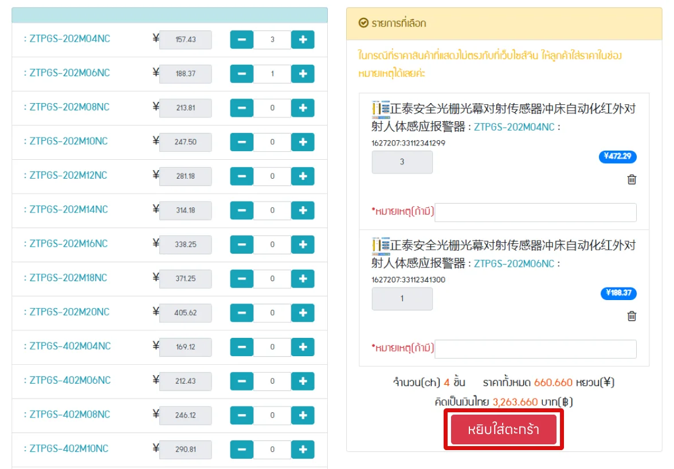Click plus button for ZTPGS-202M08NC
The height and width of the screenshot is (469, 674).
303,108
